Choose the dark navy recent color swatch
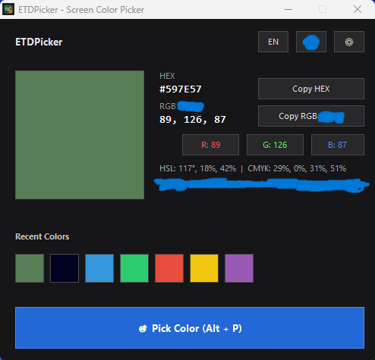Image resolution: width=375 pixels, height=360 pixels. 65,268
